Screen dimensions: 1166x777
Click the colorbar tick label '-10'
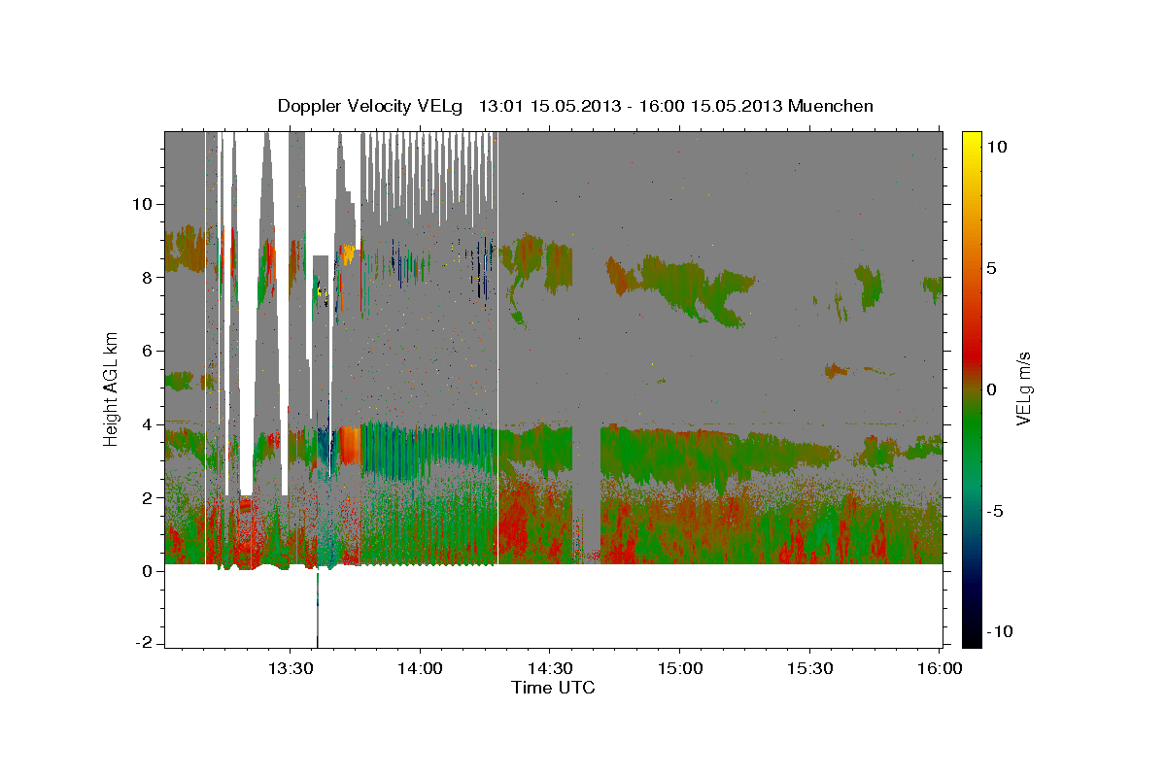click(1000, 632)
